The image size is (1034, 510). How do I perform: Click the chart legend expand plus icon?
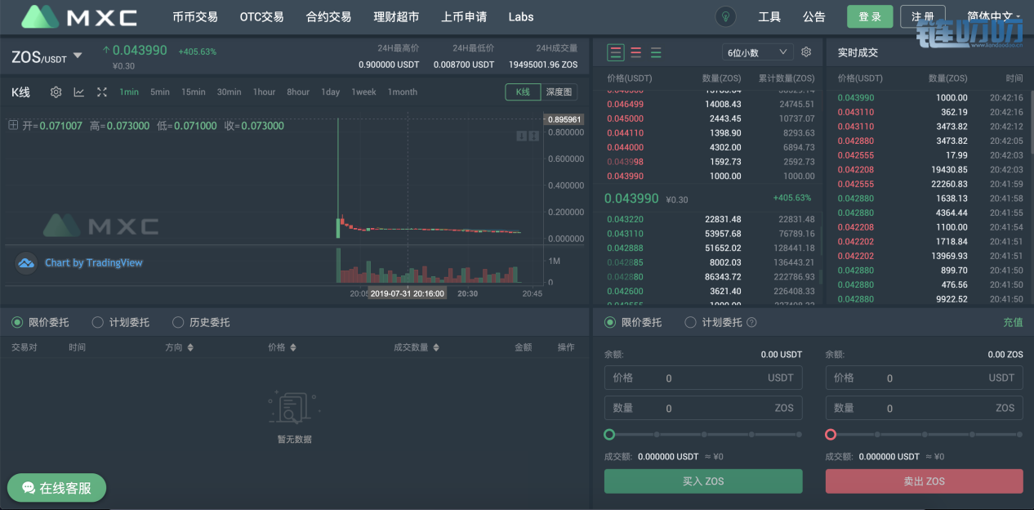[x=13, y=125]
